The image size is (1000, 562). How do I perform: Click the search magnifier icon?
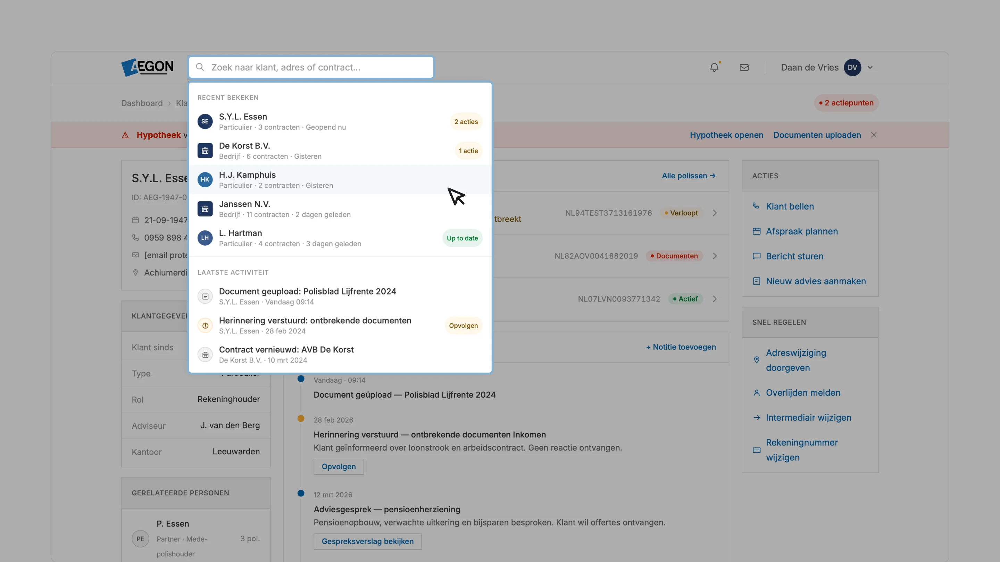coord(200,67)
